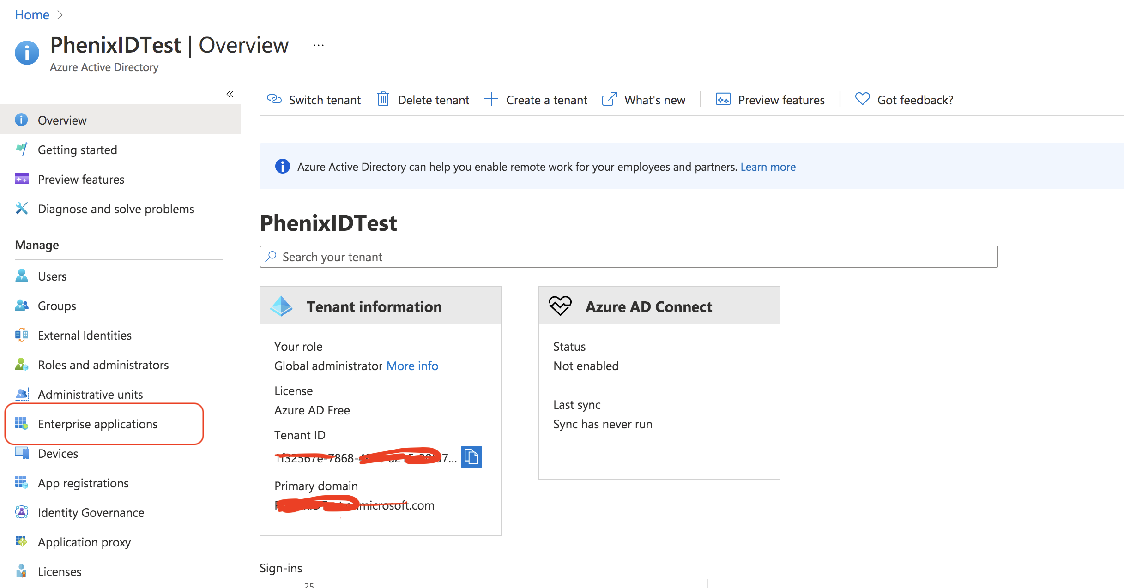The width and height of the screenshot is (1124, 588).
Task: Open the ellipsis more options menu
Action: click(x=318, y=45)
